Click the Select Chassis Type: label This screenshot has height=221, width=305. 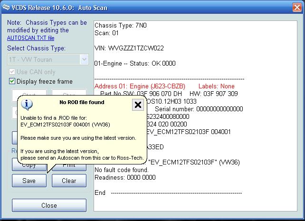click(37, 48)
